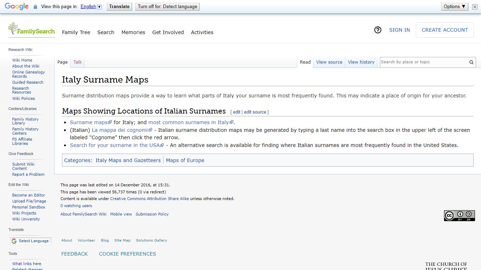Click the section edit link
Image resolution: width=481 pixels, height=270 pixels.
pyautogui.click(x=237, y=112)
